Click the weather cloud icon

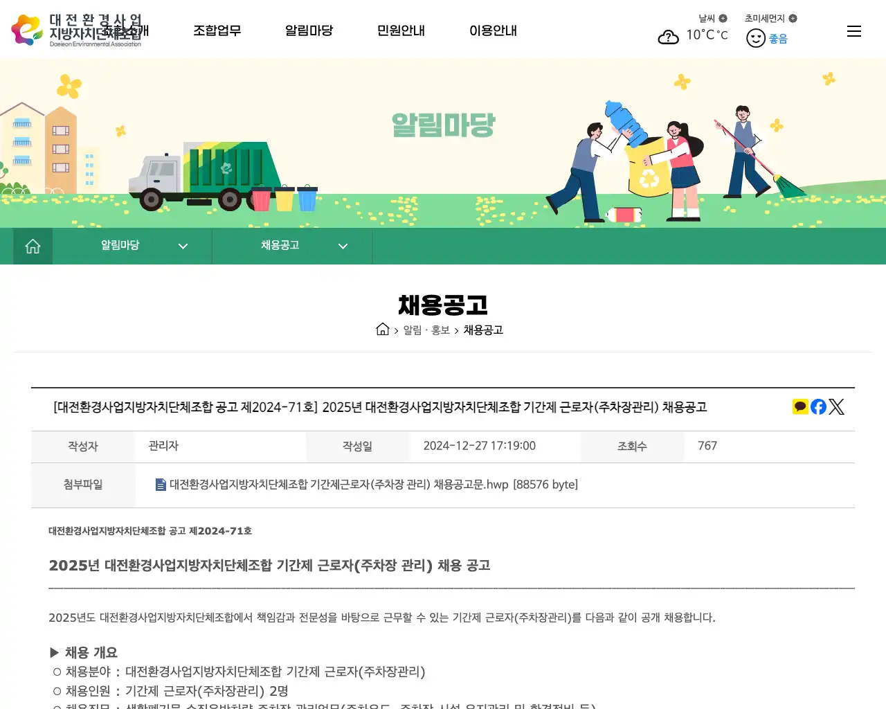668,37
